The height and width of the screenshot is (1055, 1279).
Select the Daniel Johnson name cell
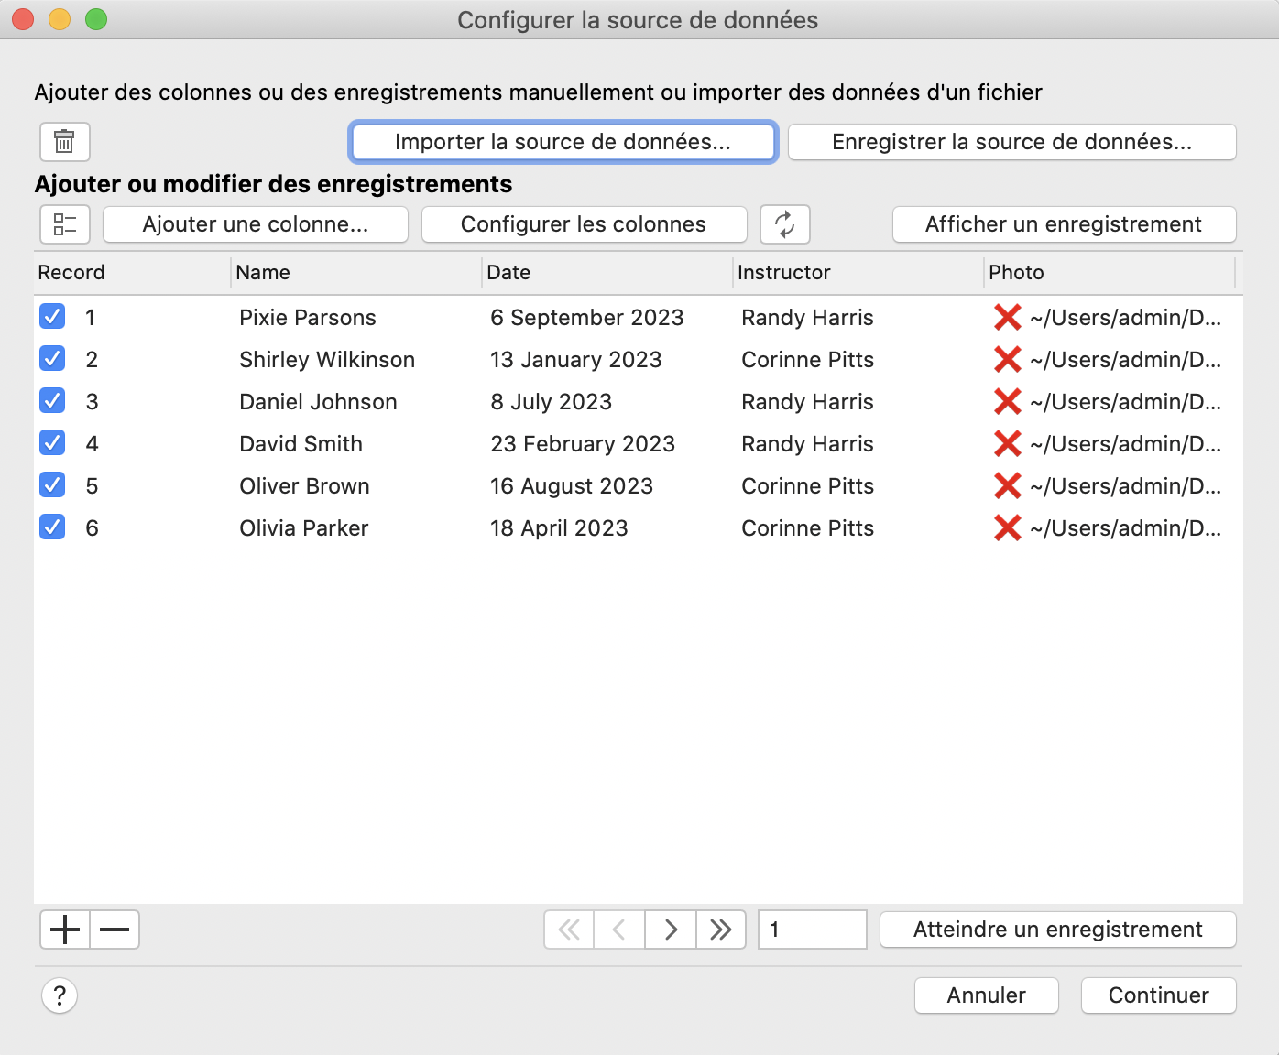(319, 402)
